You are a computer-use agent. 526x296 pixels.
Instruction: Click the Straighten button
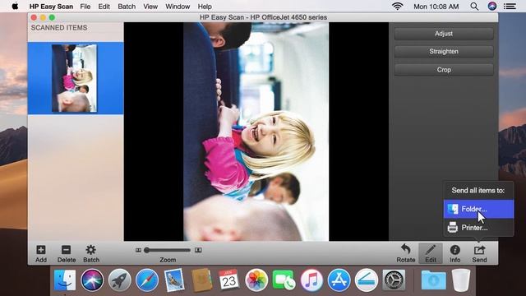tap(444, 52)
